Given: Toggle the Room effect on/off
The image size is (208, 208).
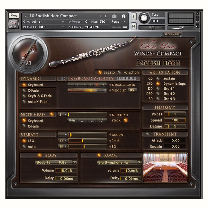Looking at the screenshot, I should click(x=99, y=155).
